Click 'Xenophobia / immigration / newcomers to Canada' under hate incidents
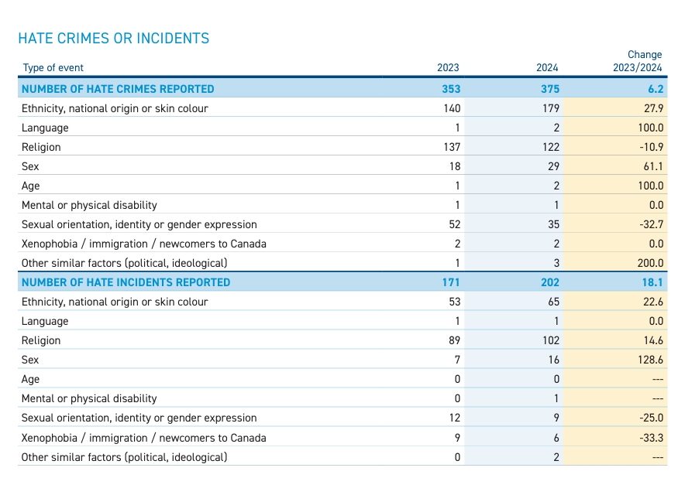This screenshot has width=685, height=478. [x=143, y=438]
